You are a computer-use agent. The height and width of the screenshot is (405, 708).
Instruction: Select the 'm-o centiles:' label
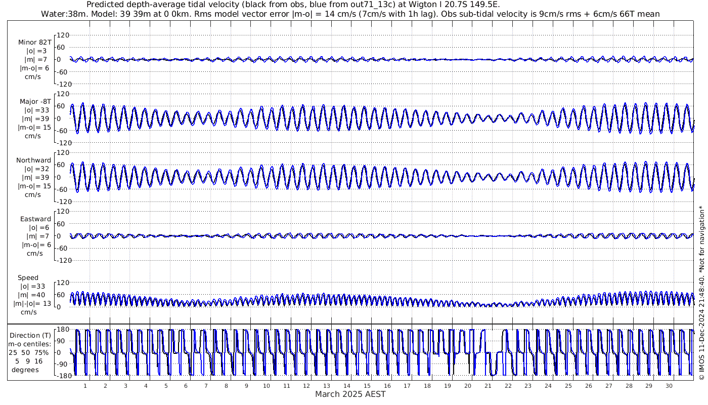point(29,344)
